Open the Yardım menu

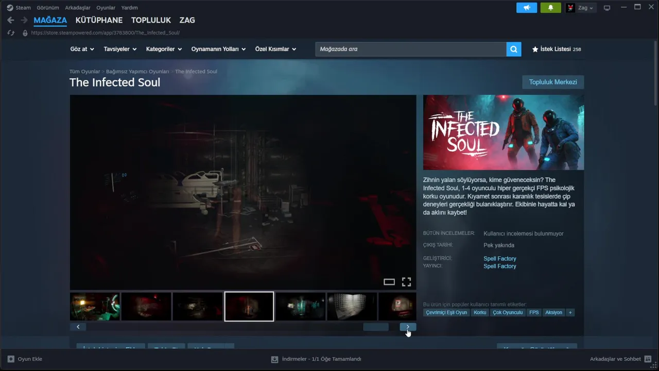(x=129, y=8)
